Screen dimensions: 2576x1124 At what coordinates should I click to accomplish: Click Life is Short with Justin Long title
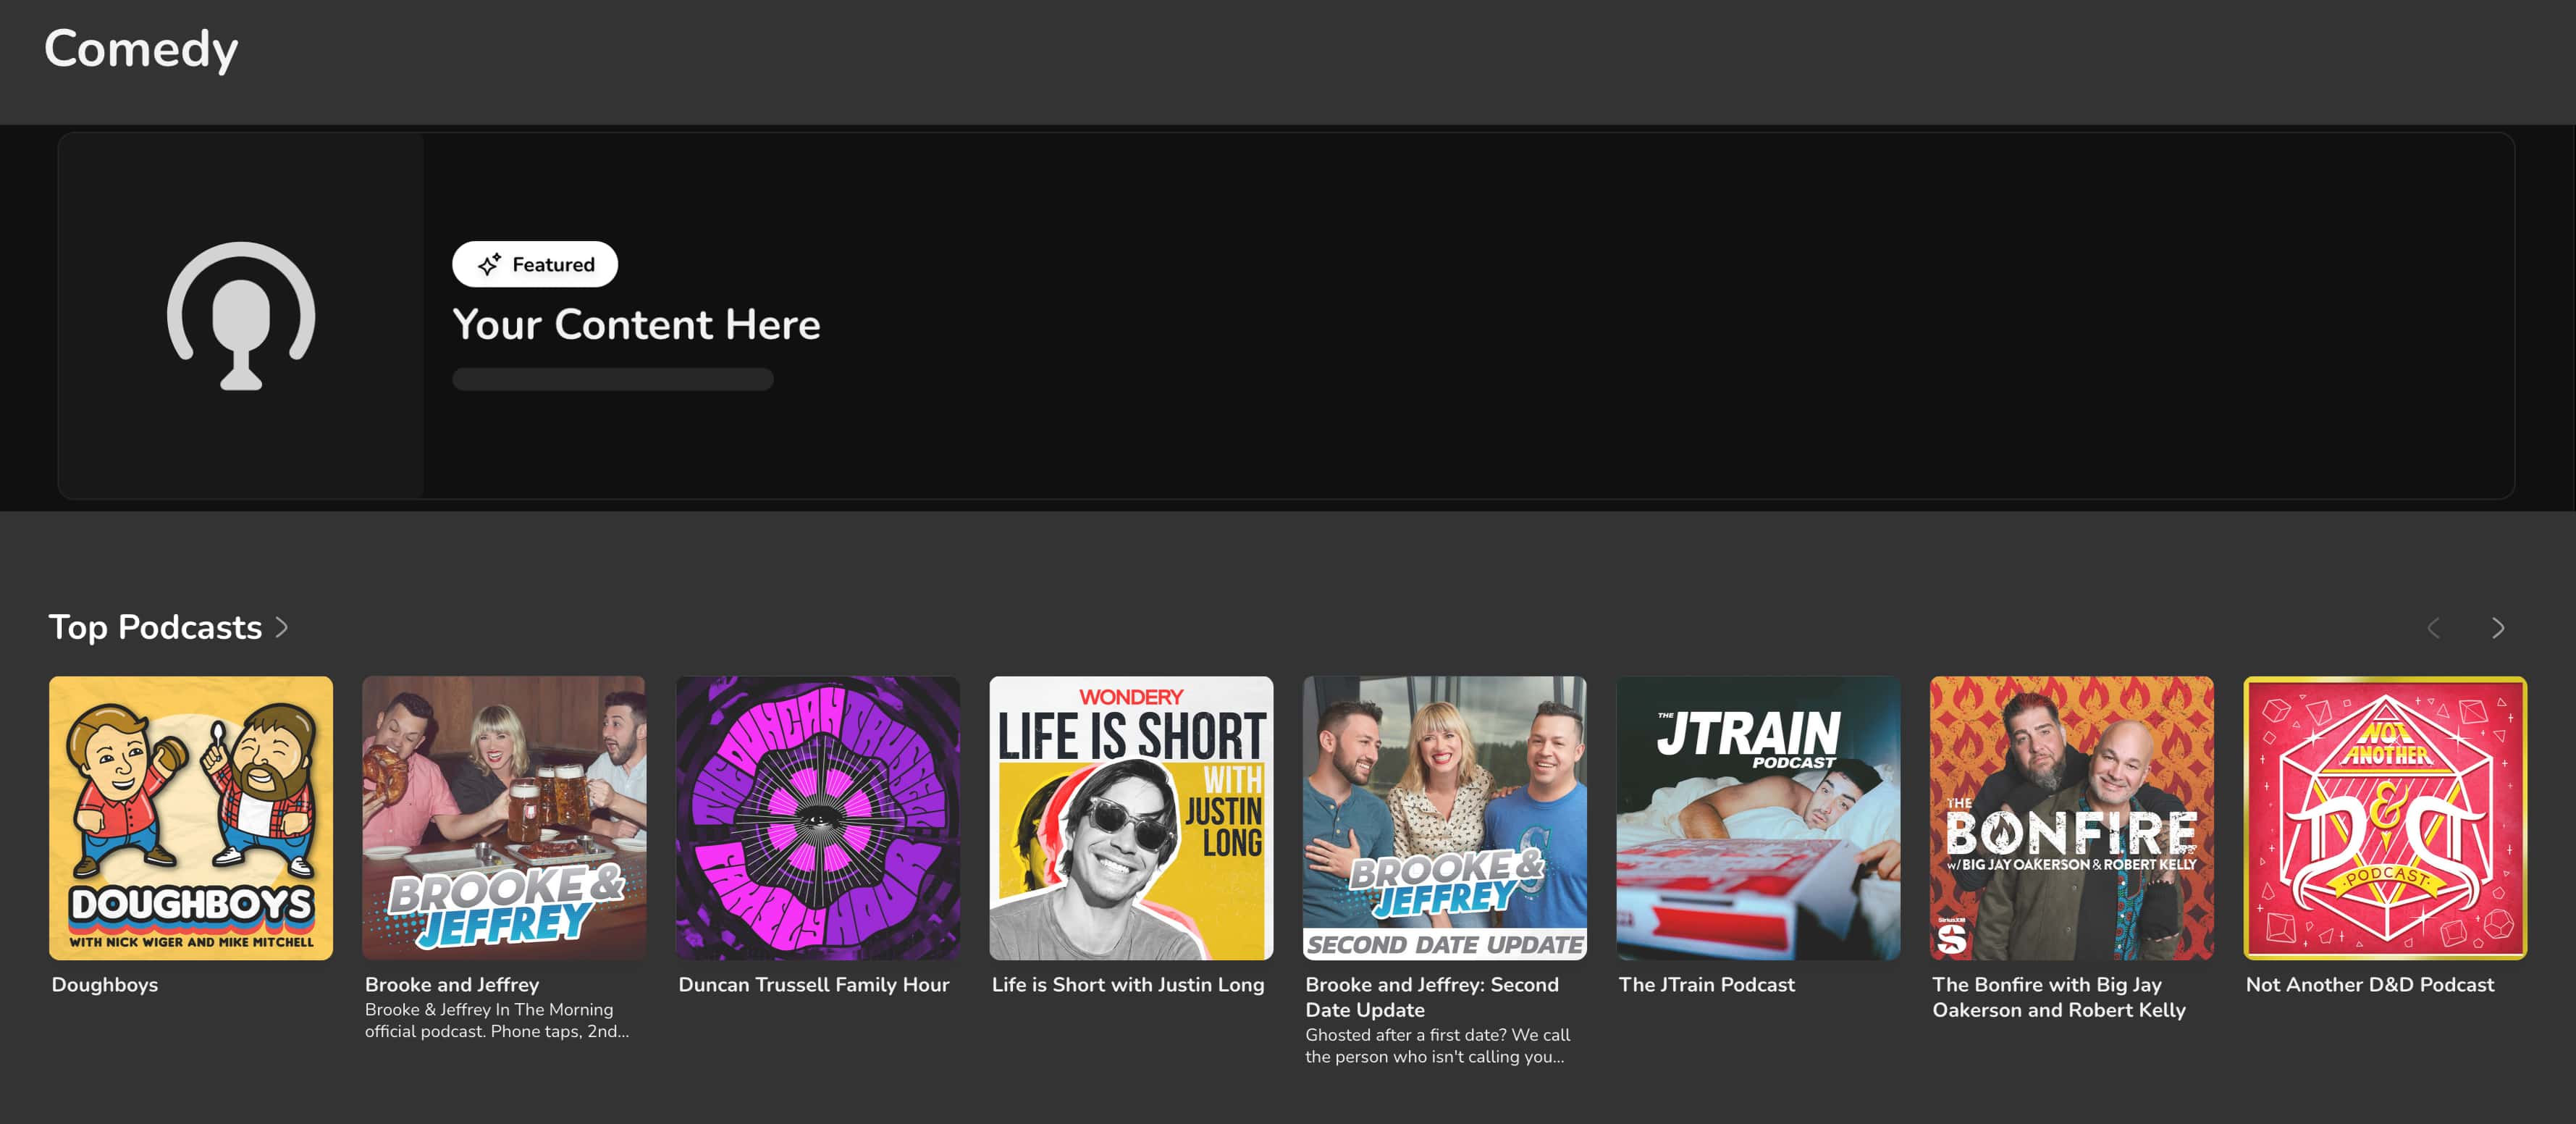point(1128,984)
